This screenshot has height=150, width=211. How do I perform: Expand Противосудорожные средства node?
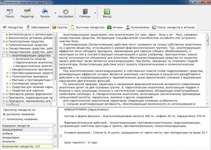pyautogui.click(x=7, y=73)
